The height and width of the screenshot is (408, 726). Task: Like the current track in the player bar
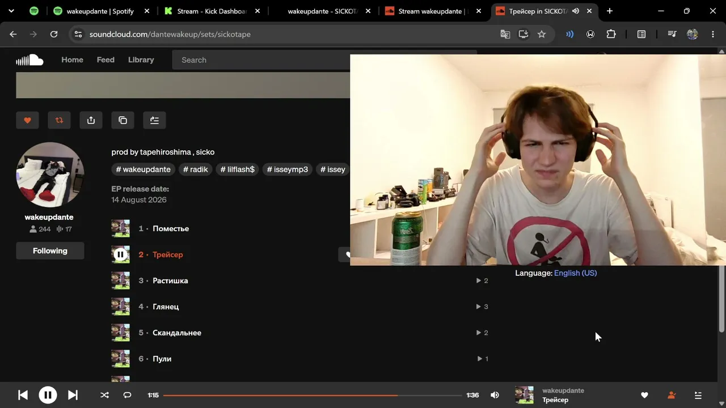click(644, 395)
